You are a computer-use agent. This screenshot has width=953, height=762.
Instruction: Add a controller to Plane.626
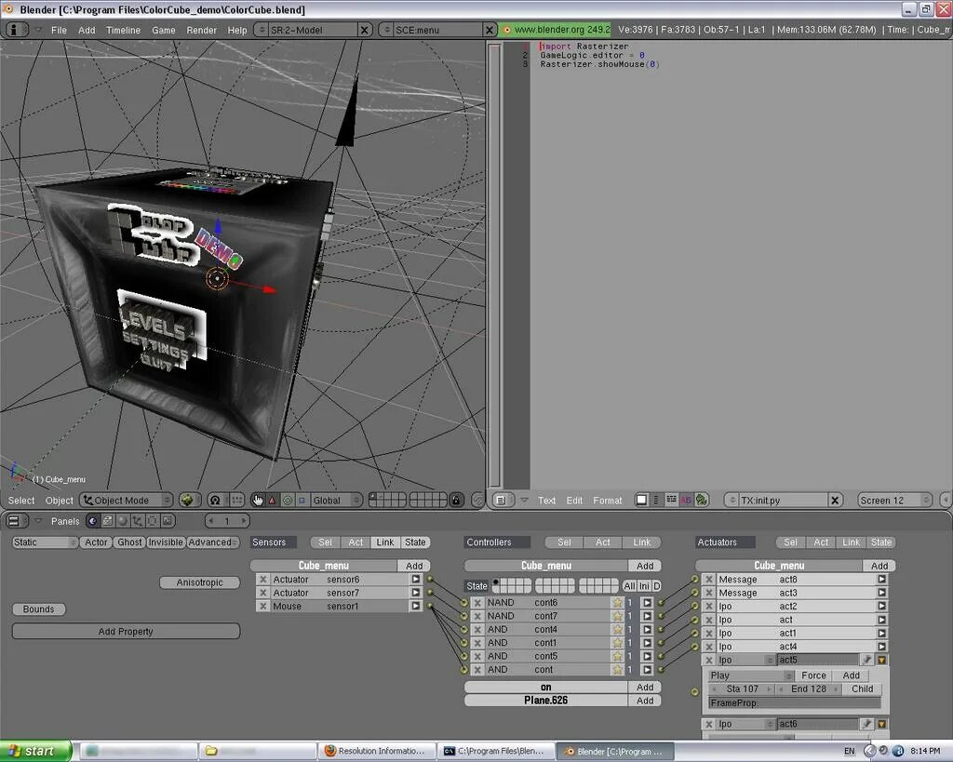645,700
